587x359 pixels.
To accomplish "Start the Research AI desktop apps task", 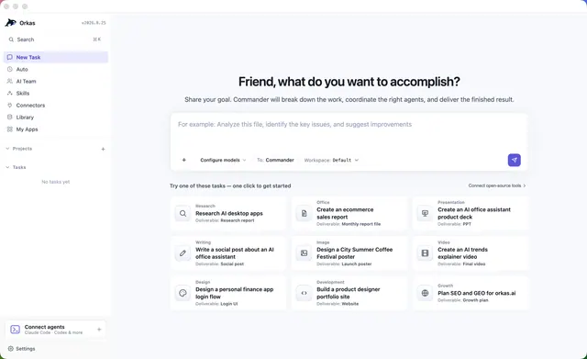I will coord(228,213).
